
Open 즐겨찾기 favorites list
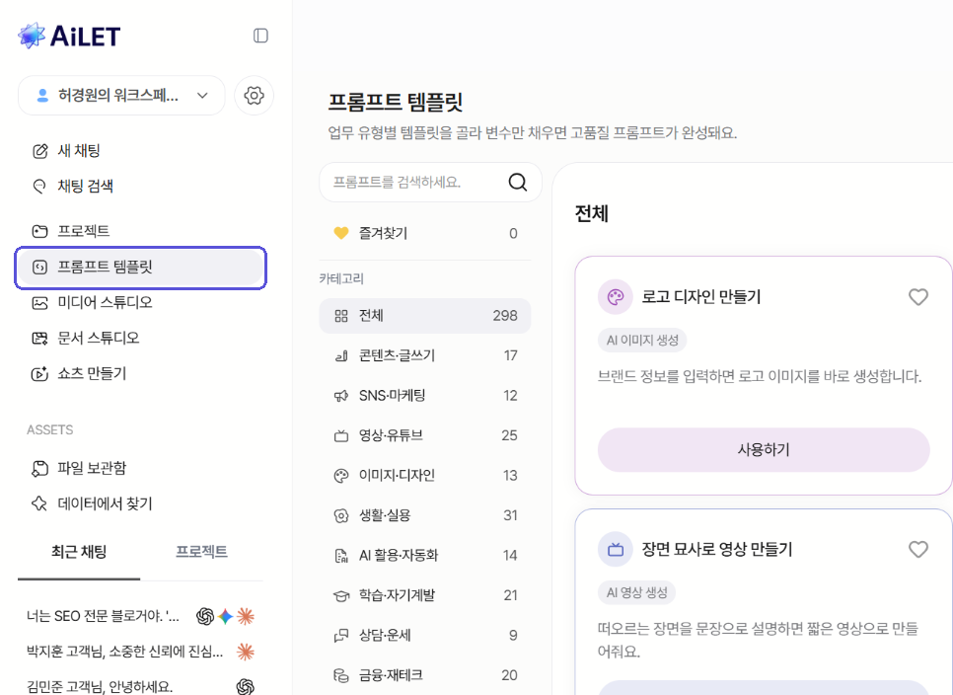pyautogui.click(x=425, y=234)
